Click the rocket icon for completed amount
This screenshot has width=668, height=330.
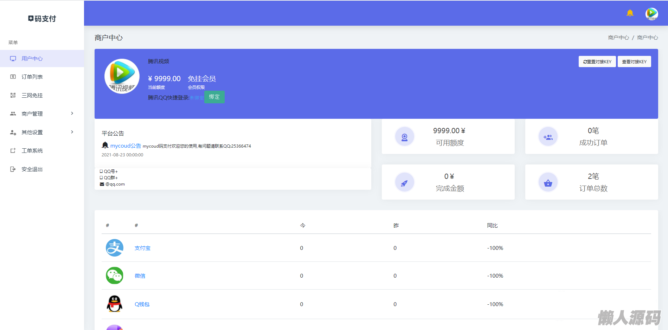tap(404, 182)
